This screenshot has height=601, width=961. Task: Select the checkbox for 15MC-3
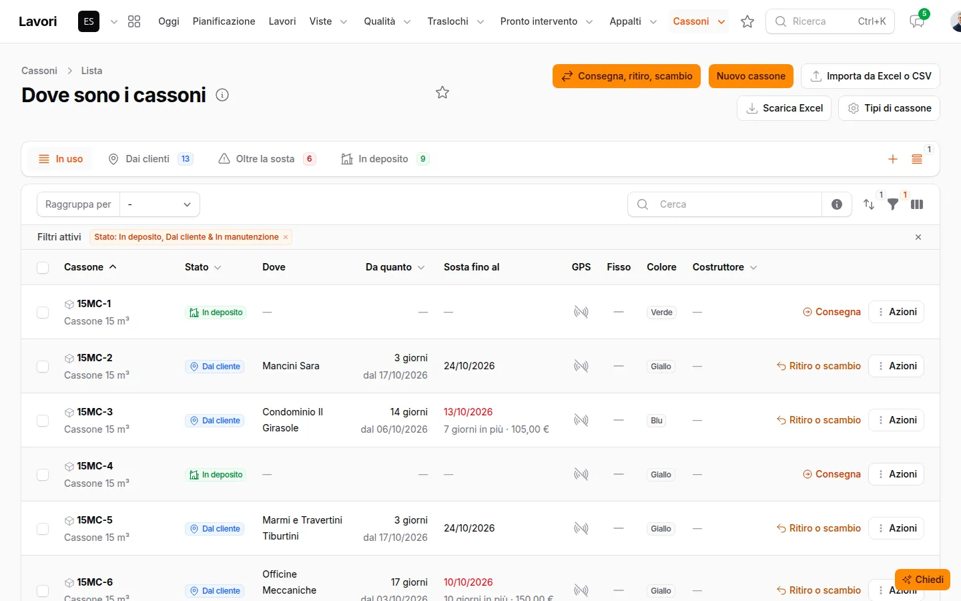coord(43,421)
